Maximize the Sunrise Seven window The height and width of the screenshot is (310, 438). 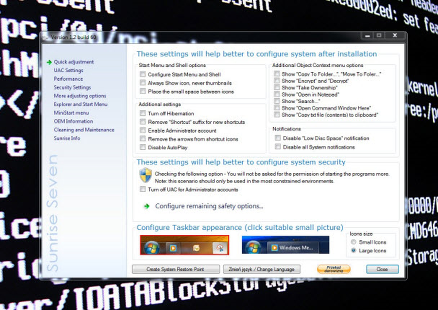coord(379,35)
